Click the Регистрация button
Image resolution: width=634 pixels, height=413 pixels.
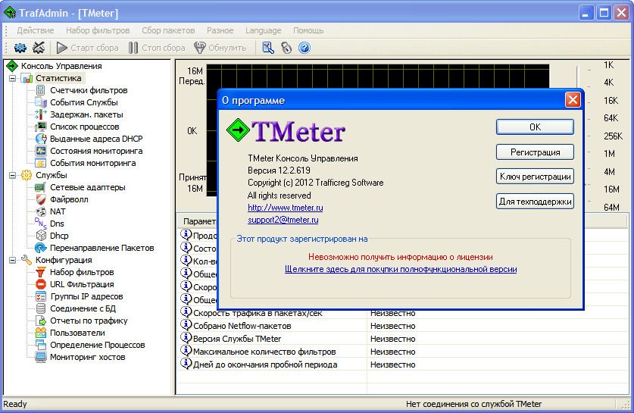pyautogui.click(x=535, y=152)
